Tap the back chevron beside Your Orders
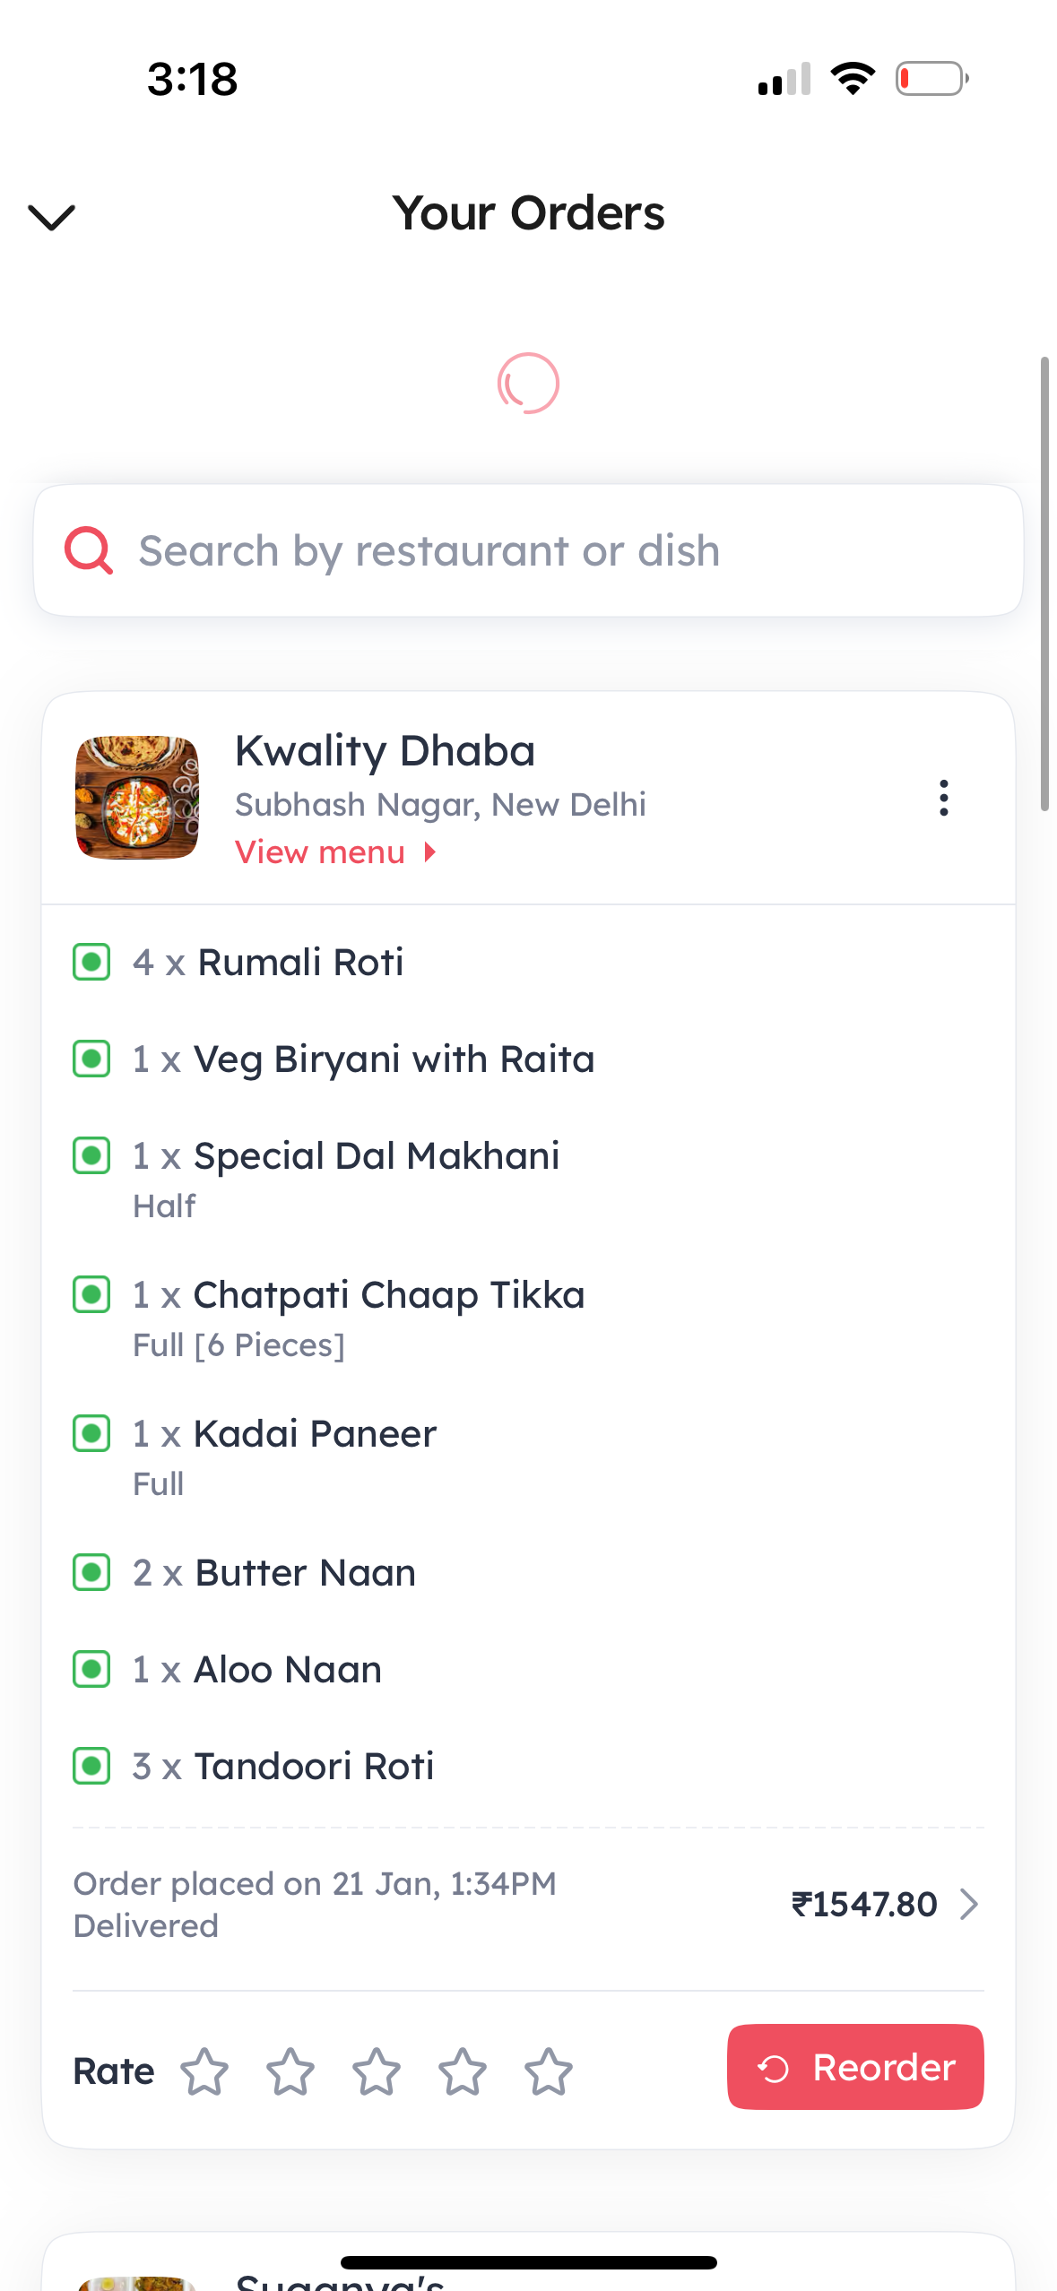Image resolution: width=1057 pixels, height=2291 pixels. click(x=52, y=216)
